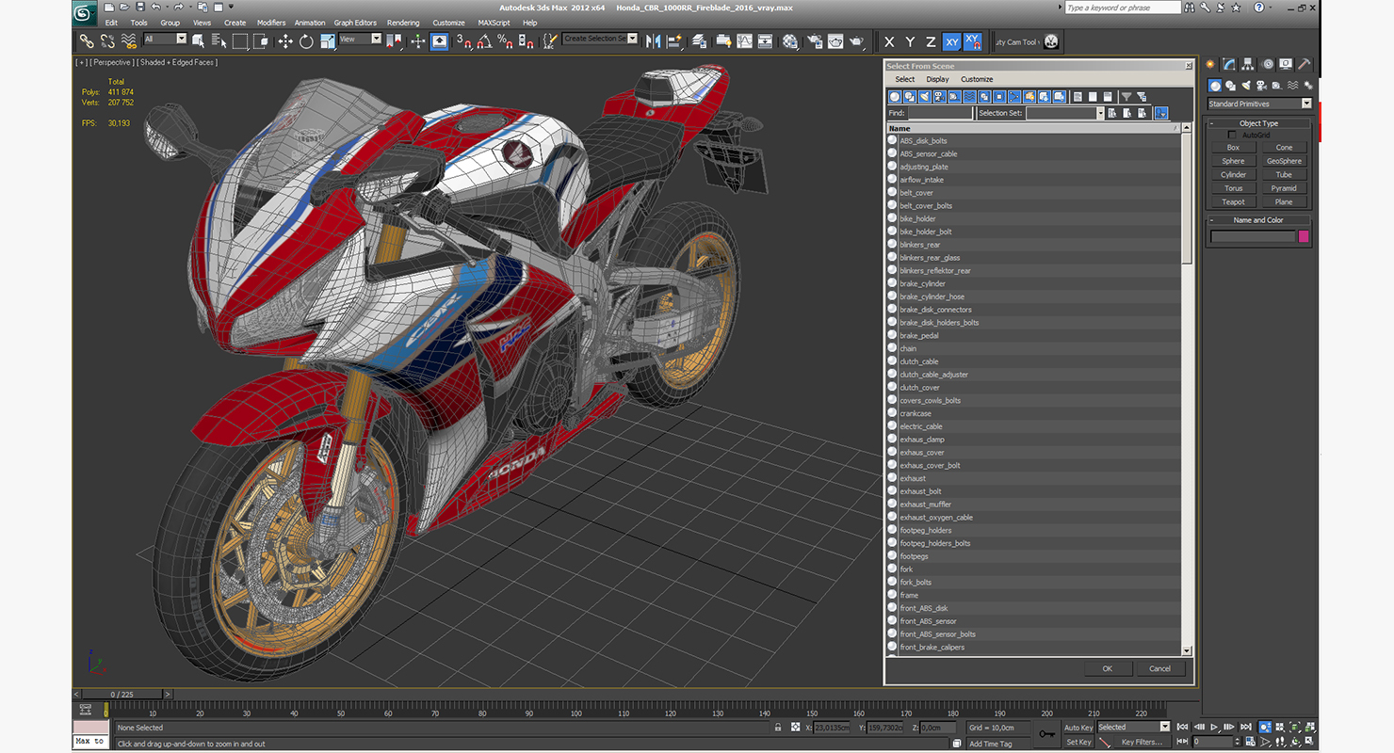Open the Modifiers menu
Image resolution: width=1394 pixels, height=753 pixels.
click(x=271, y=23)
